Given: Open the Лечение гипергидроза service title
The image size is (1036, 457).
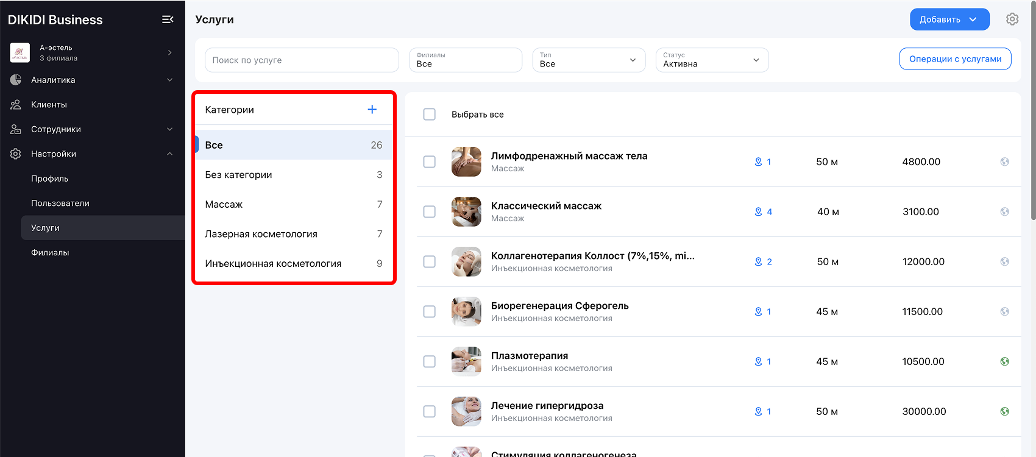Looking at the screenshot, I should [x=547, y=406].
